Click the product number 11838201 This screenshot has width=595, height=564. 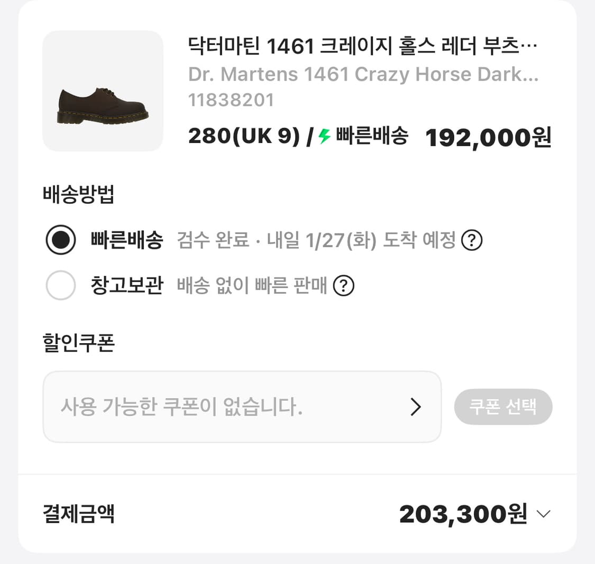(x=231, y=100)
